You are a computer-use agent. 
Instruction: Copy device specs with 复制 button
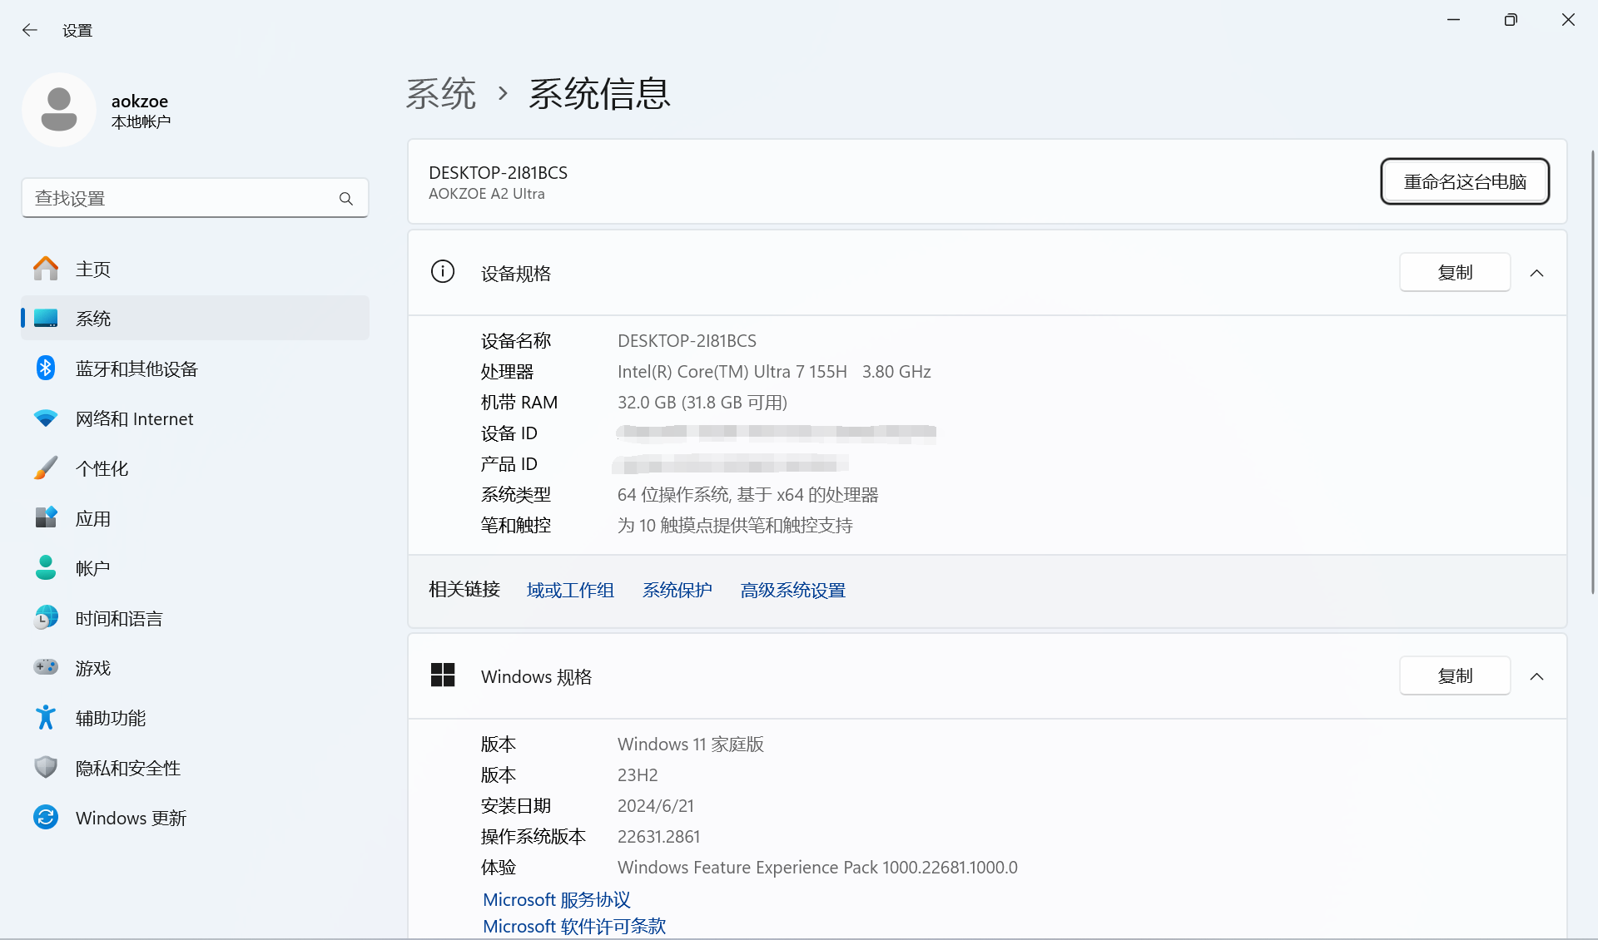(1455, 272)
